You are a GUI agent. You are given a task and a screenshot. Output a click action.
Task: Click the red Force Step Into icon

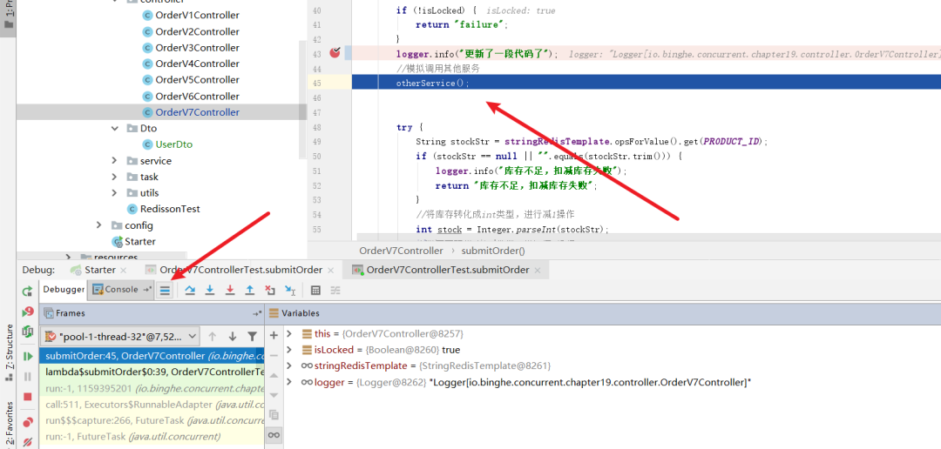point(230,290)
